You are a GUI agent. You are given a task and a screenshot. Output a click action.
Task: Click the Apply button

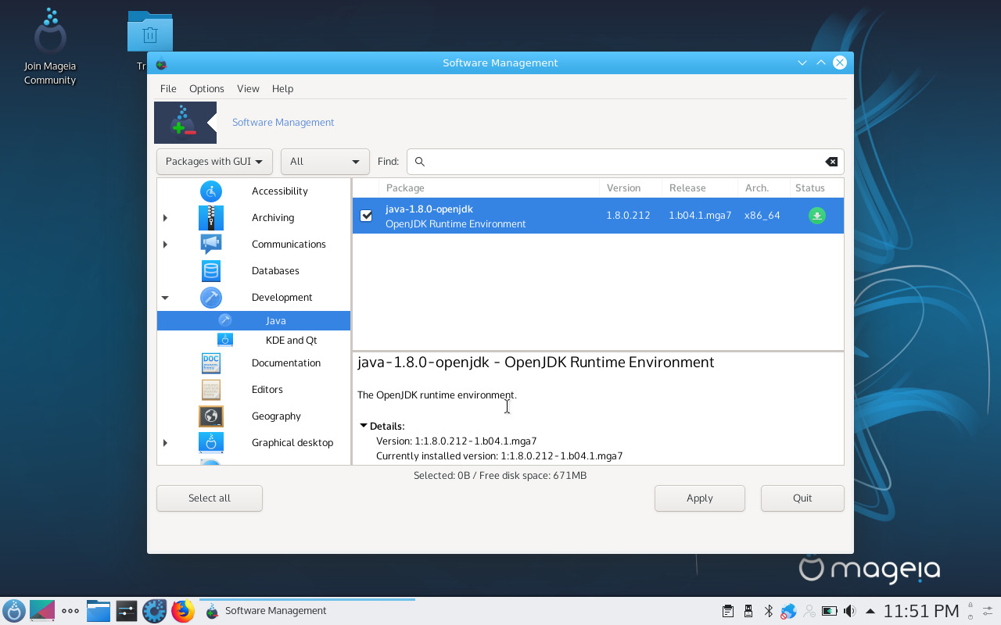(x=700, y=498)
